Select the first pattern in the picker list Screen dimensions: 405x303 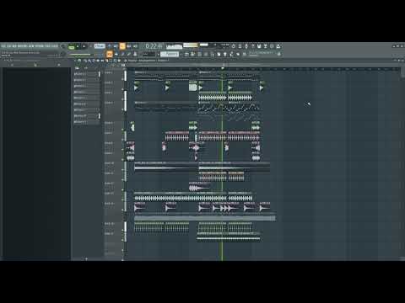tap(87, 74)
